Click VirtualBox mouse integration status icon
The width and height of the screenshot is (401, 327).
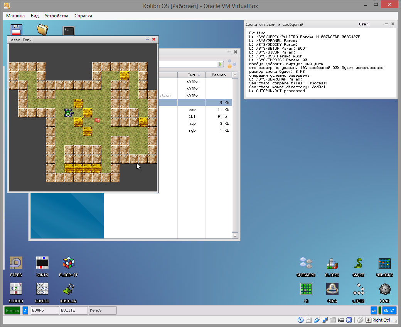coord(361,320)
